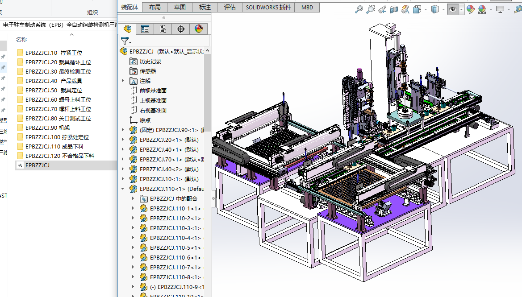This screenshot has width=522, height=297.
Task: Toggle the Hide/Show Items eye button
Action: (453, 9)
